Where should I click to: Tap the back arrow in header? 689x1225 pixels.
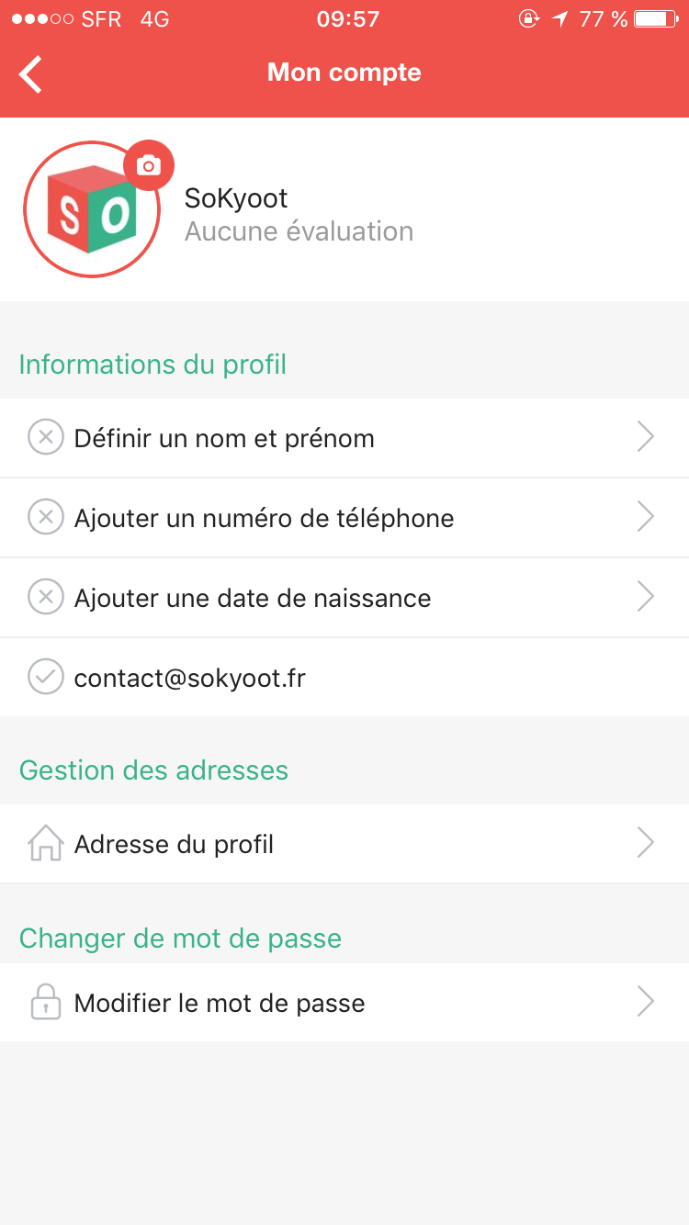coord(31,73)
